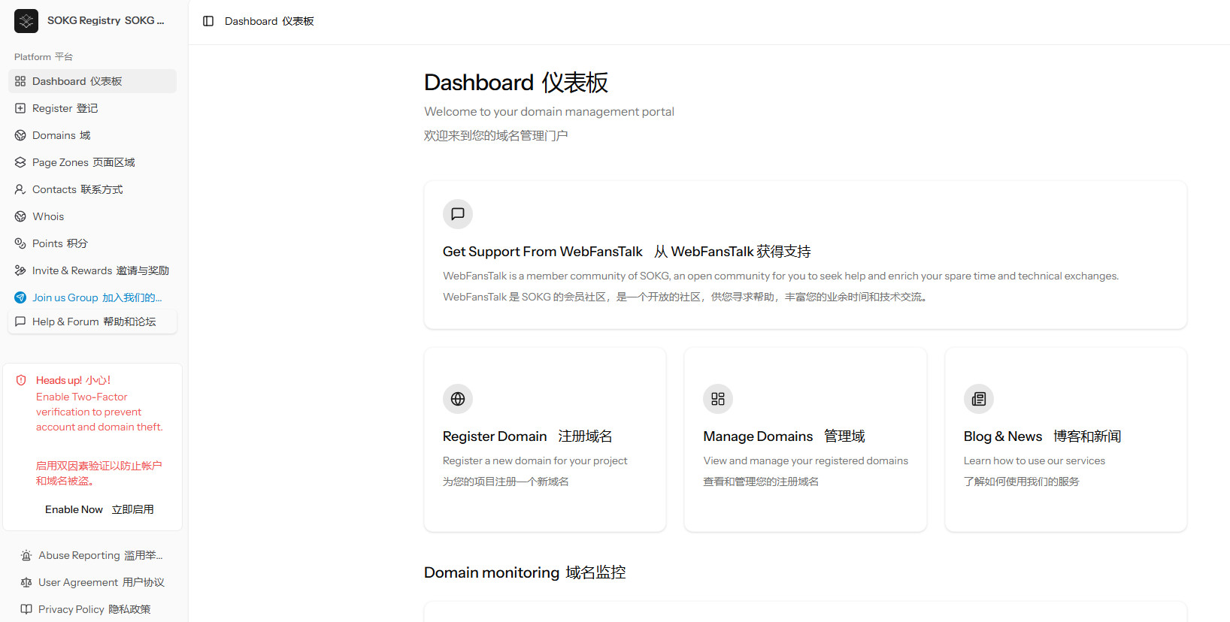This screenshot has width=1230, height=622.
Task: Click the globe icon on Register Domain card
Action: click(x=457, y=399)
